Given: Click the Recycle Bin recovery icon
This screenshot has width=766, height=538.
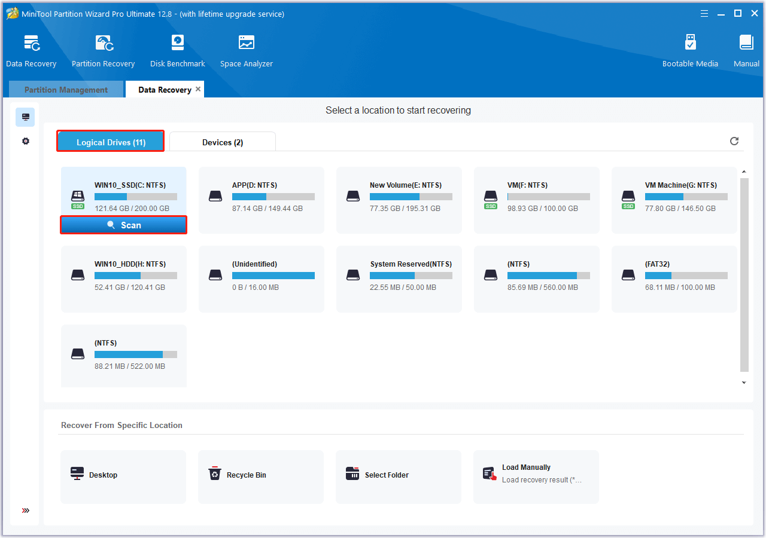Looking at the screenshot, I should click(x=215, y=474).
